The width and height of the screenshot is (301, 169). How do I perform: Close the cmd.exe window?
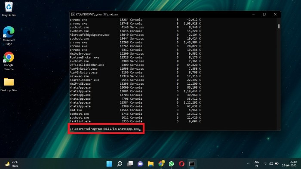pos(275,14)
